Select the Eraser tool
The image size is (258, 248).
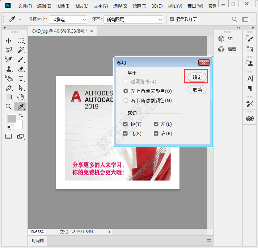coord(21,69)
